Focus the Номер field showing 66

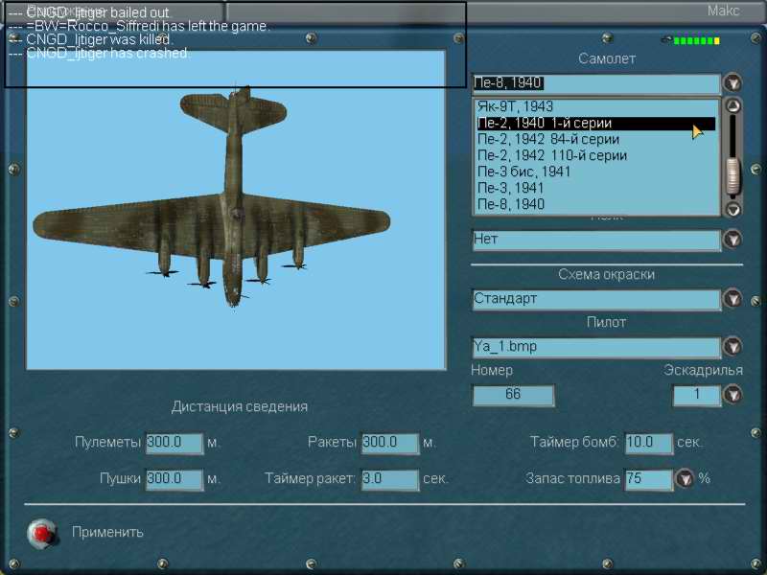tap(513, 395)
